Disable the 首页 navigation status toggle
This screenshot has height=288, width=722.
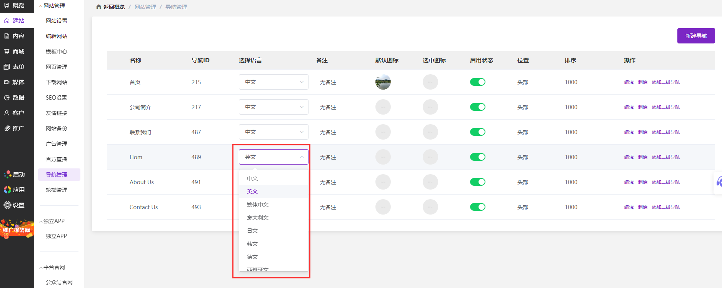pos(477,82)
